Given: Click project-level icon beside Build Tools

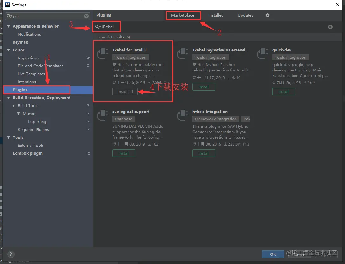Looking at the screenshot, I should tap(88, 106).
